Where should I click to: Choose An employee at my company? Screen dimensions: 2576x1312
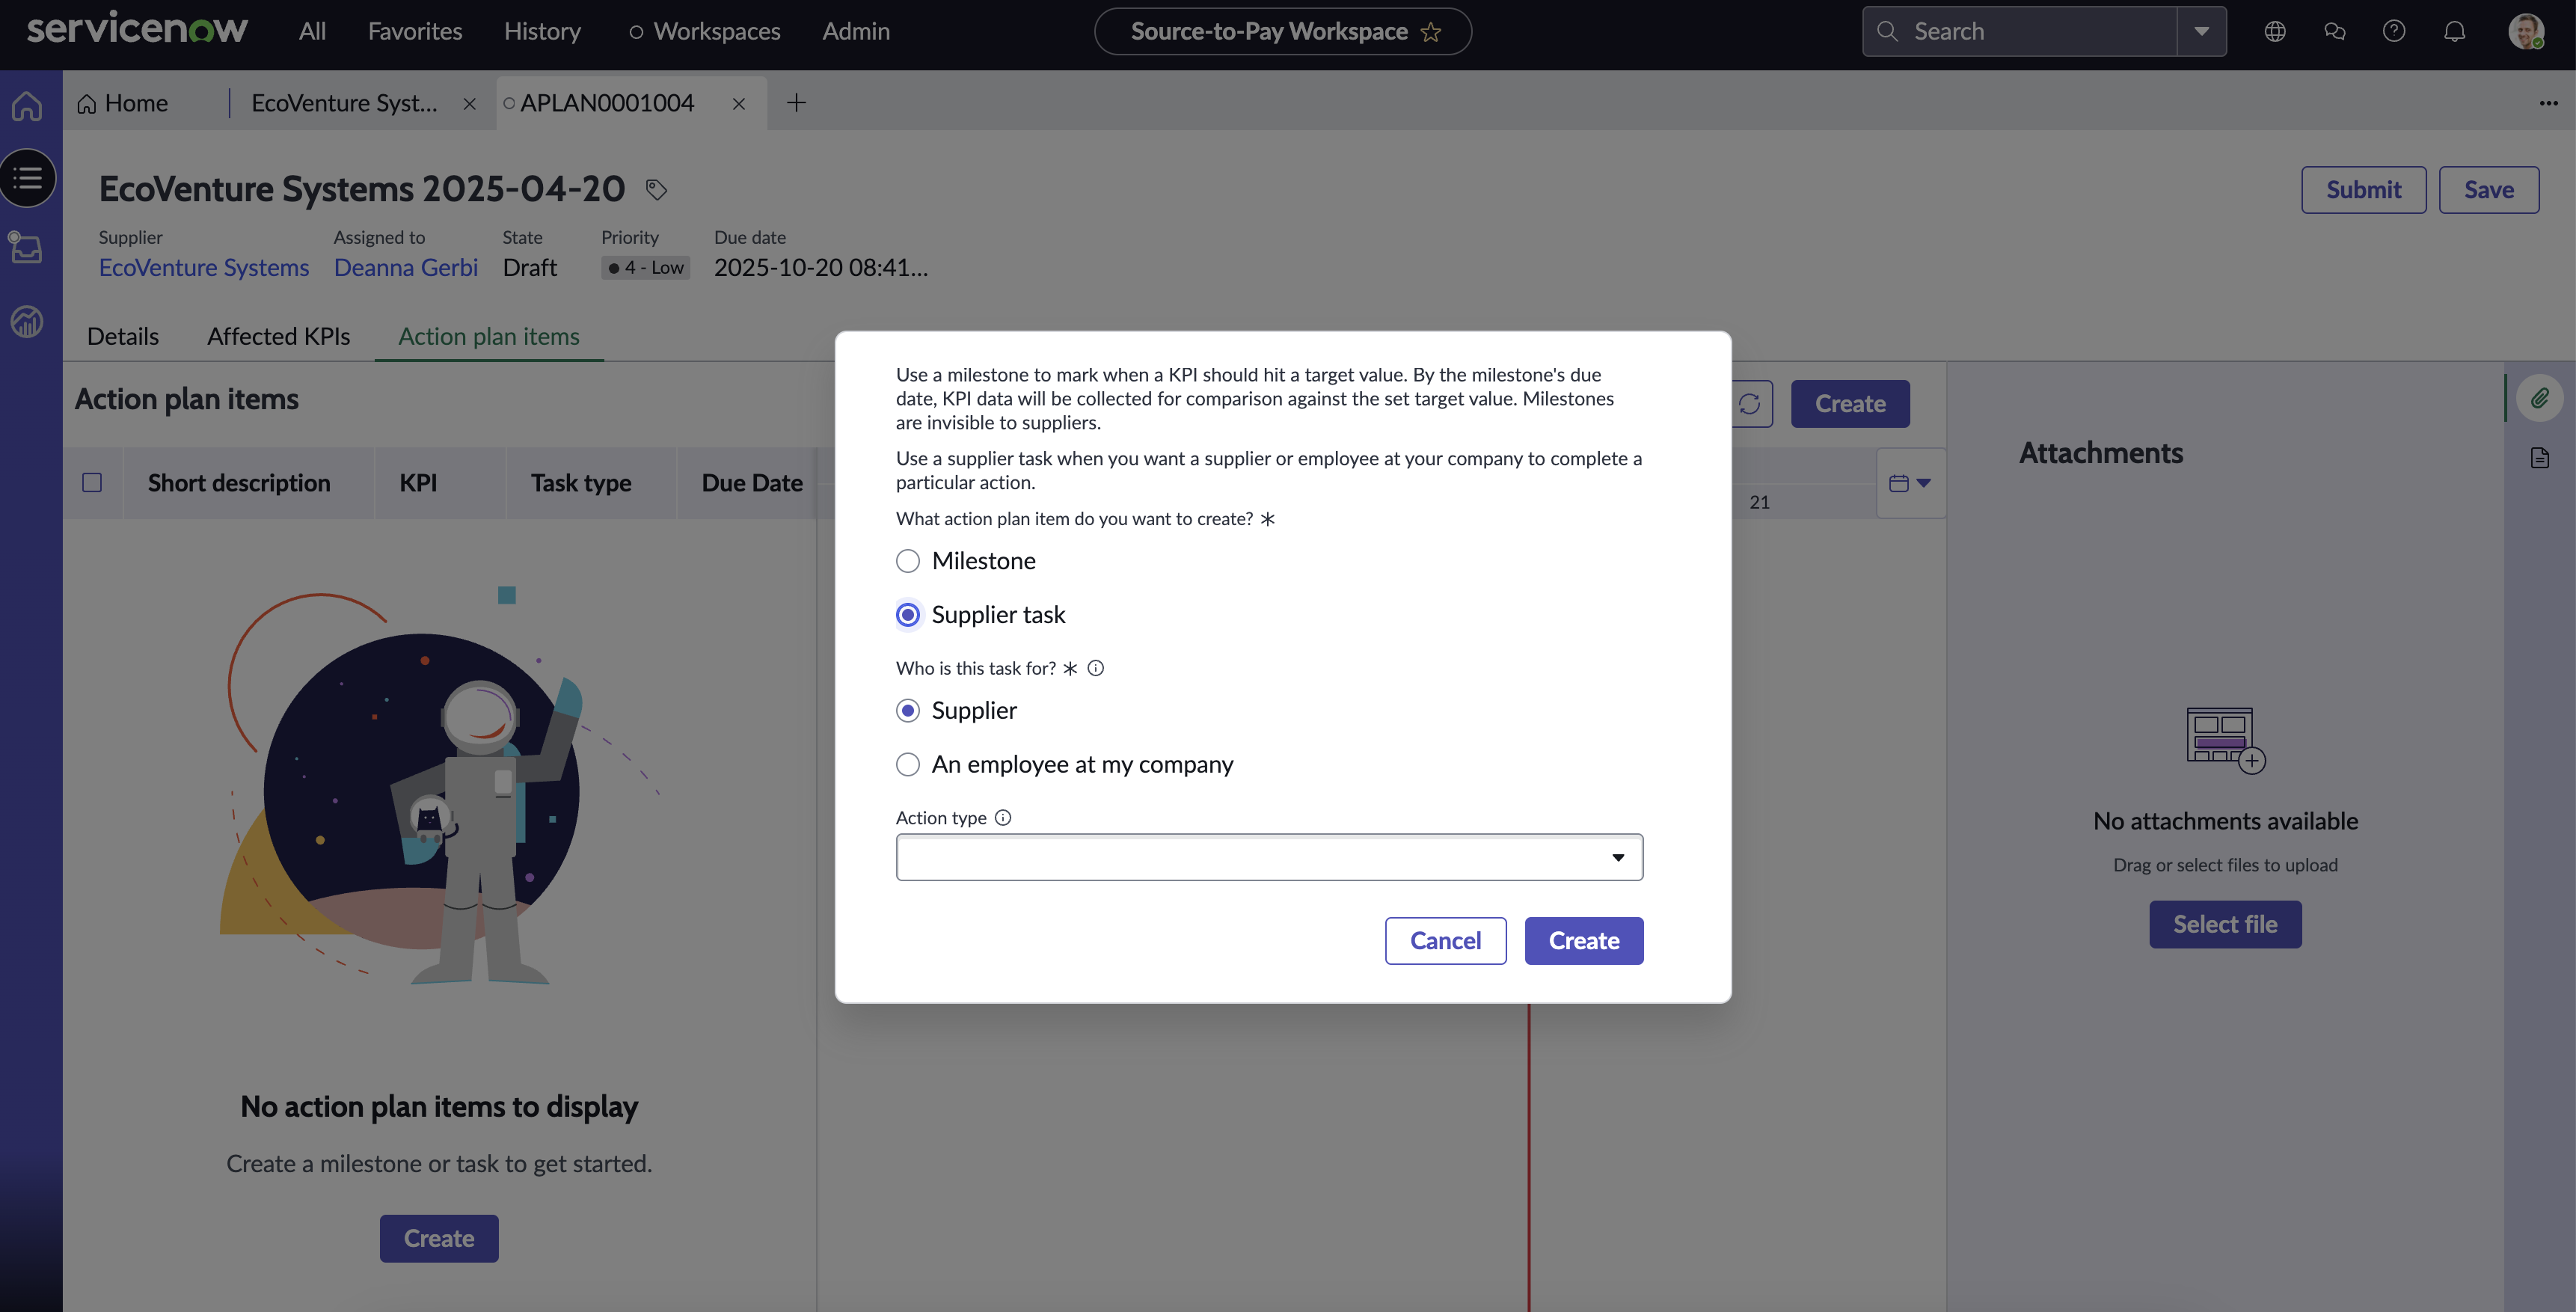(x=907, y=765)
